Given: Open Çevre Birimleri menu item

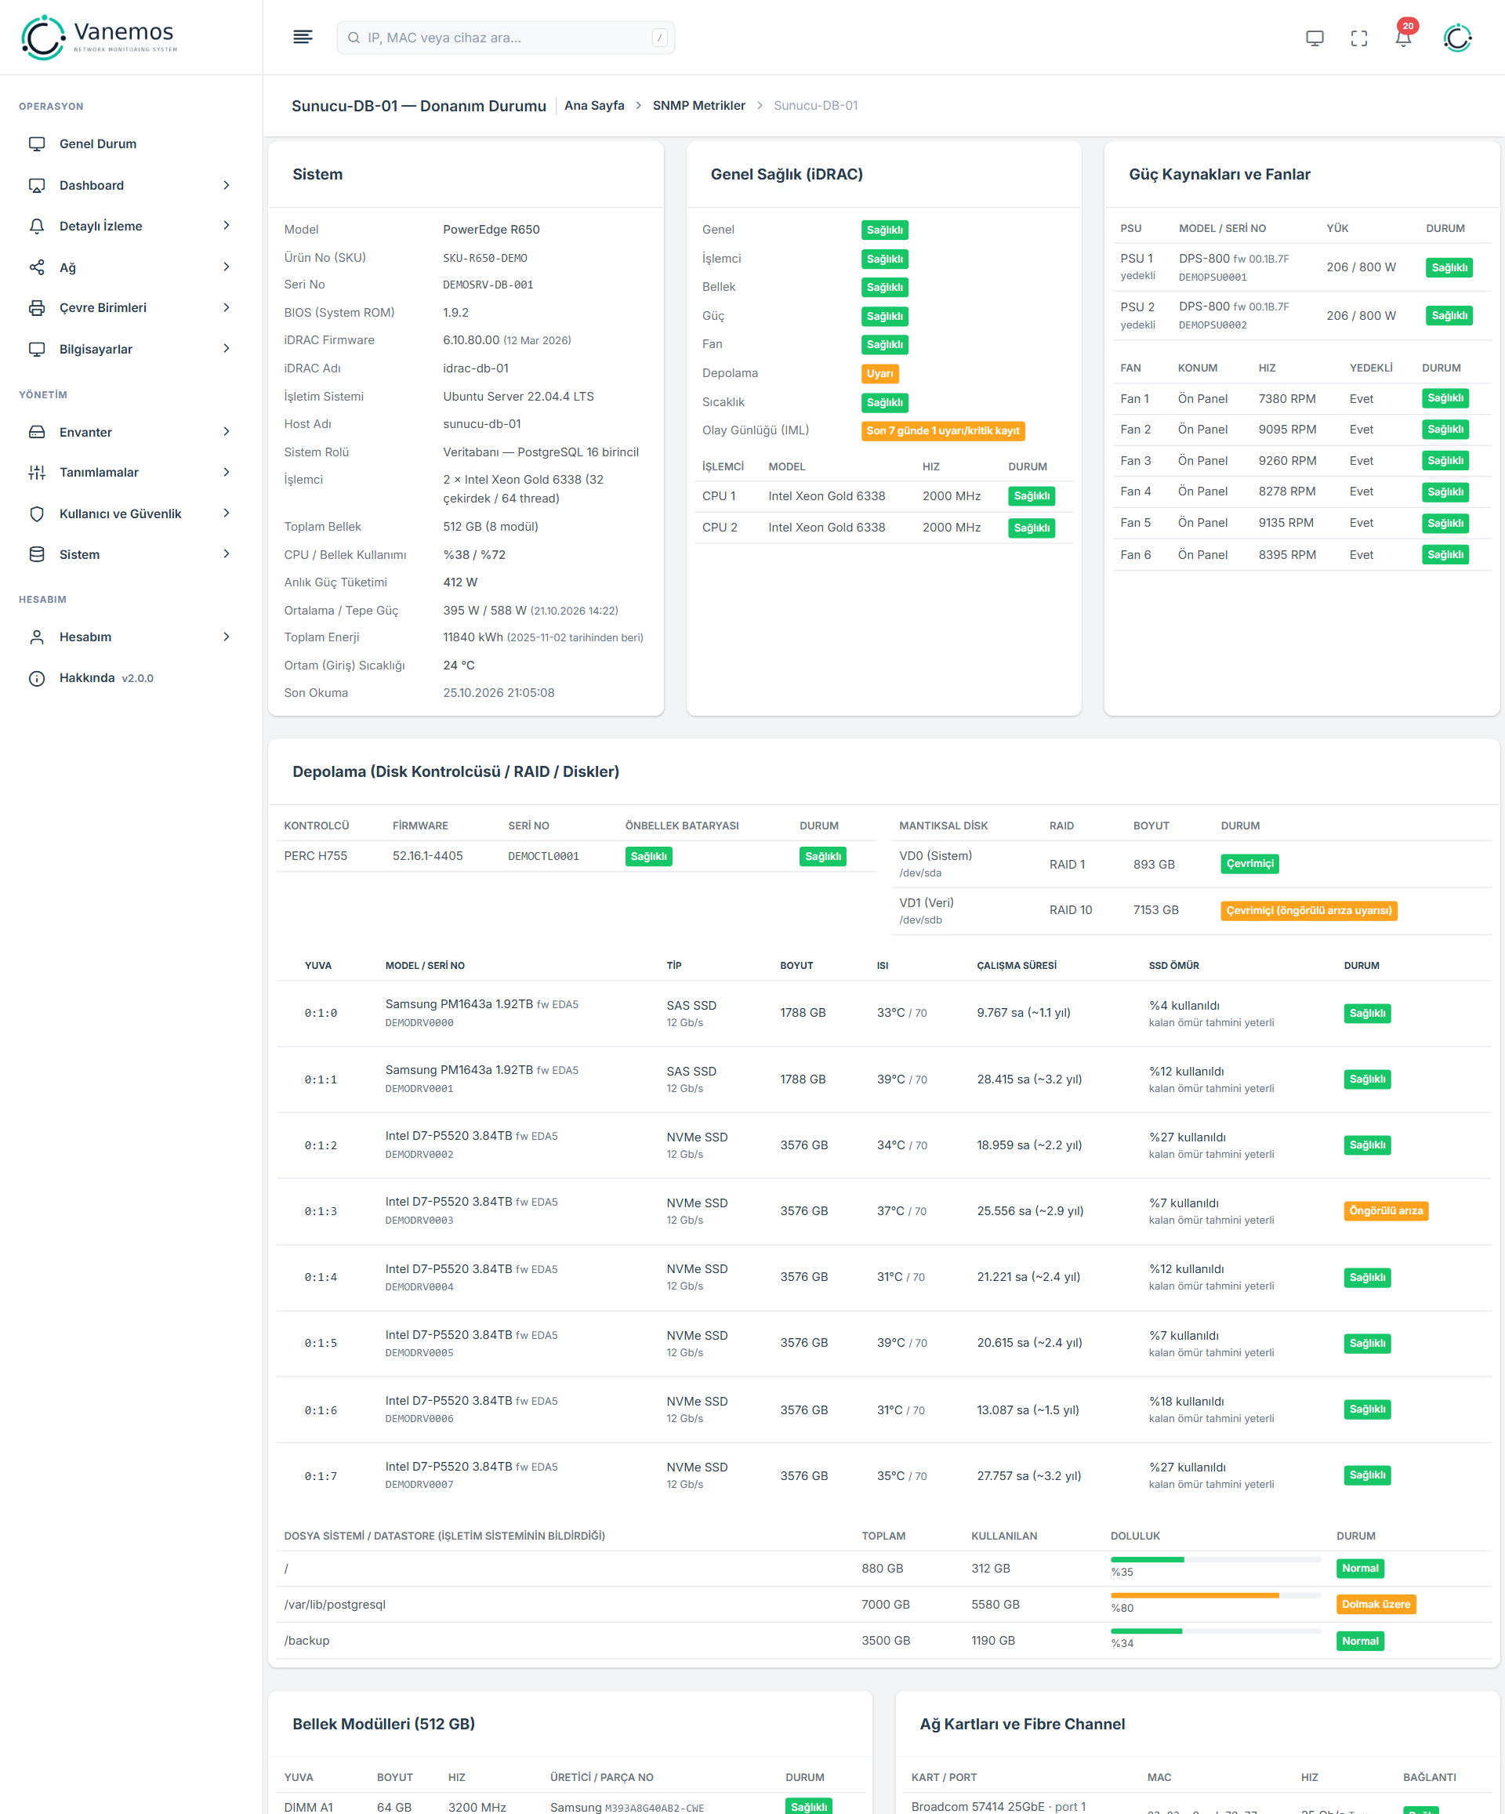Looking at the screenshot, I should [130, 308].
